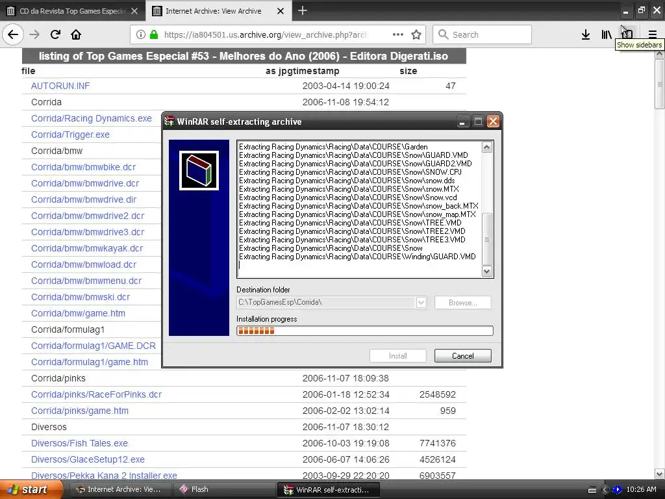
Task: Open Corrida/bmw/bmwbike.dcr link
Action: [x=84, y=167]
